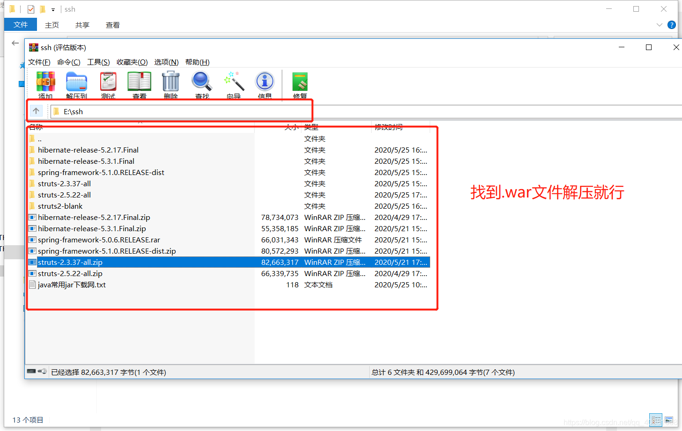Click the WinRAR title bar application icon
Image resolution: width=682 pixels, height=431 pixels.
click(33, 47)
